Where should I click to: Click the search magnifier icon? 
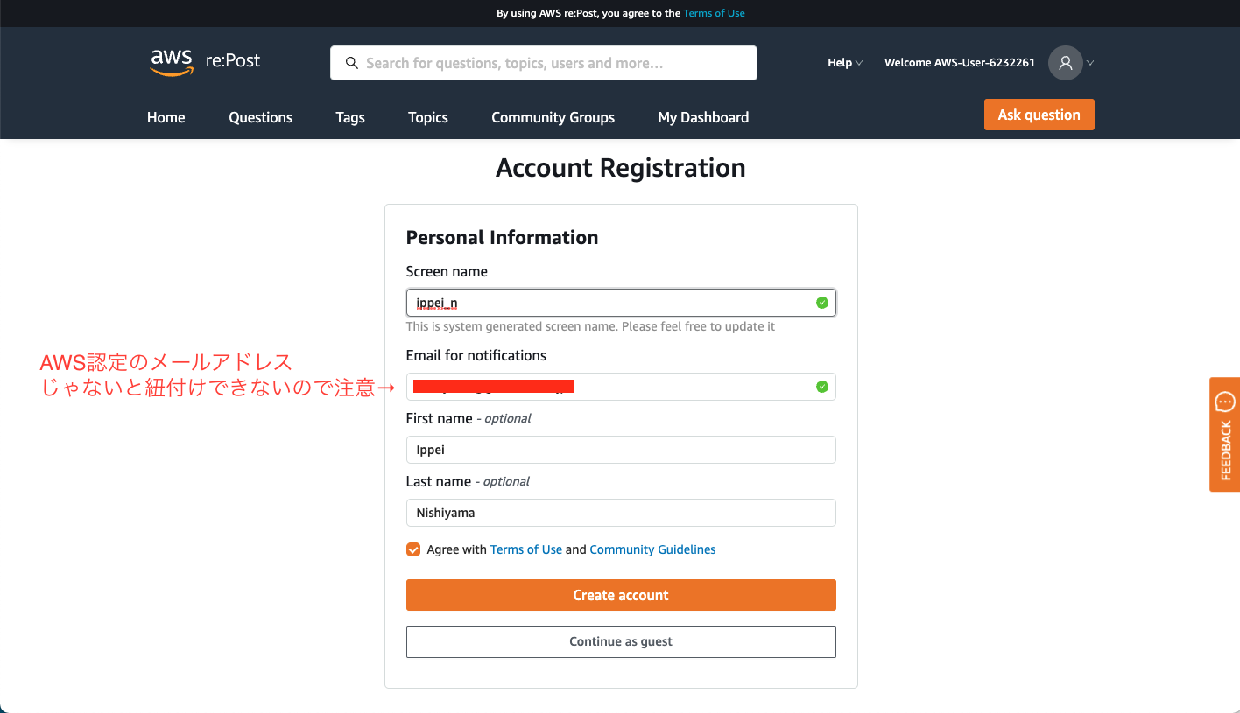click(x=352, y=63)
